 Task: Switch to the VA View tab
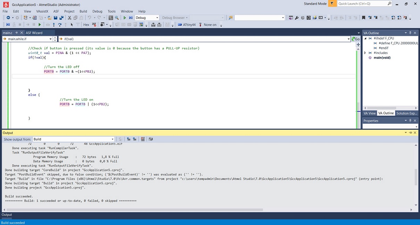[x=369, y=113]
